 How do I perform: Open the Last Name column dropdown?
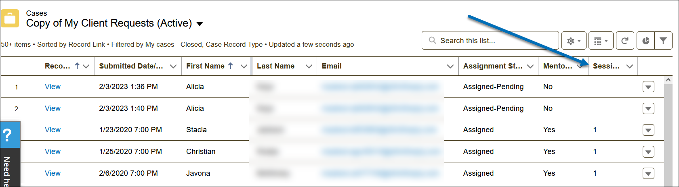(x=309, y=66)
